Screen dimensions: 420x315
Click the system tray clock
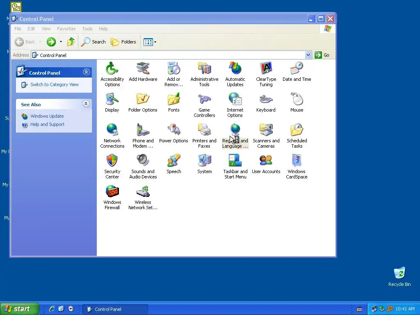pos(405,309)
